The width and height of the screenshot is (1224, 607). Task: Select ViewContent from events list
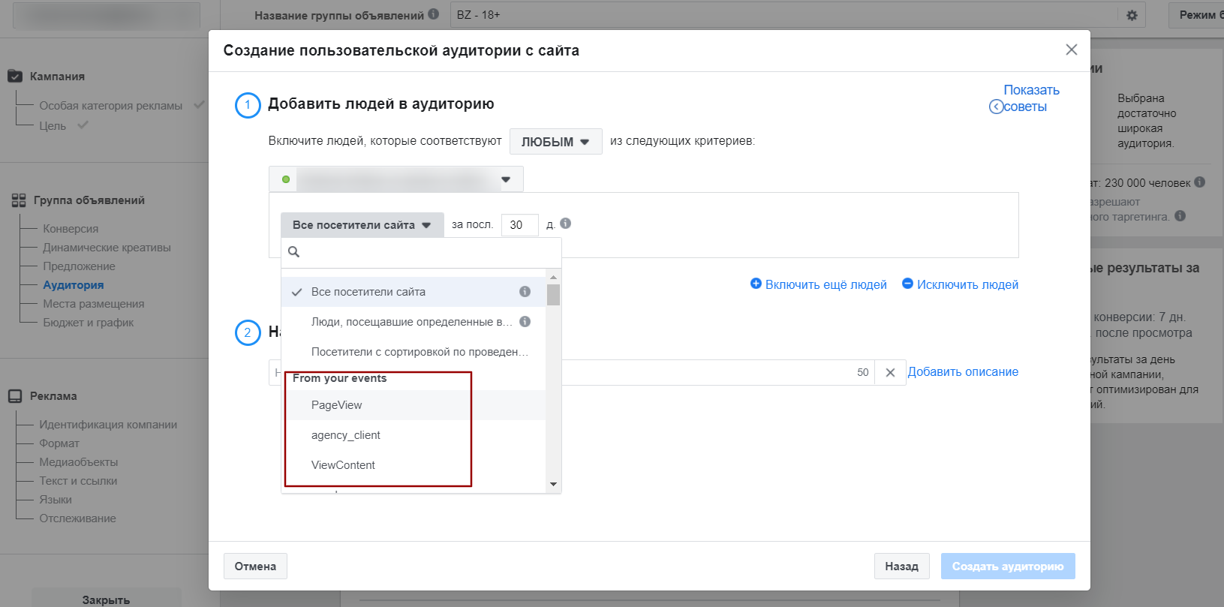[x=343, y=465]
